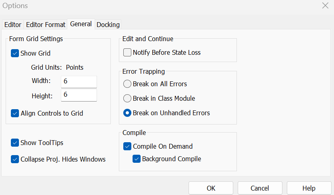
Task: Click the grid Height input field
Action: pos(79,95)
